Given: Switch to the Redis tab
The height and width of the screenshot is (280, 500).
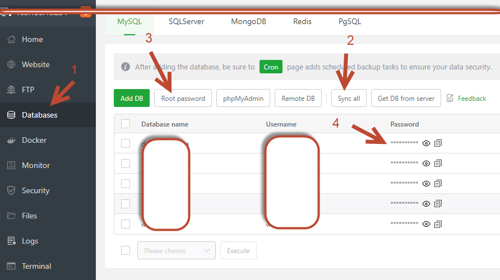Looking at the screenshot, I should click(302, 22).
